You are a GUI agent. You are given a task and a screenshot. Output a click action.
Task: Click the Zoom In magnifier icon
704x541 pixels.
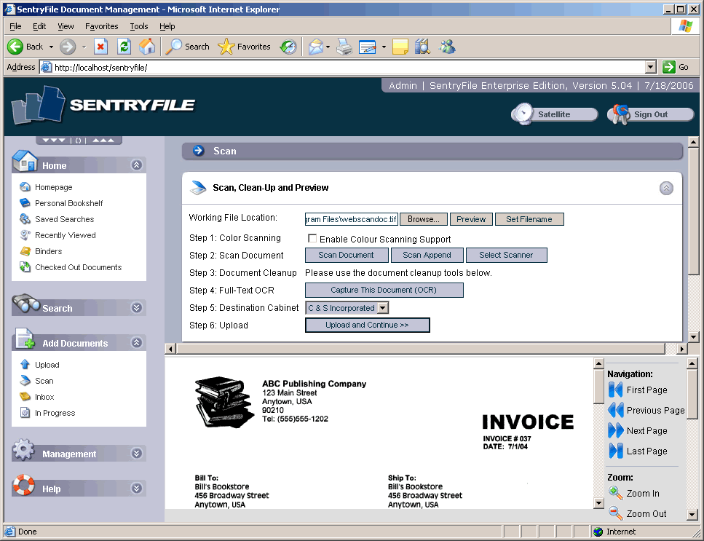[x=615, y=493]
